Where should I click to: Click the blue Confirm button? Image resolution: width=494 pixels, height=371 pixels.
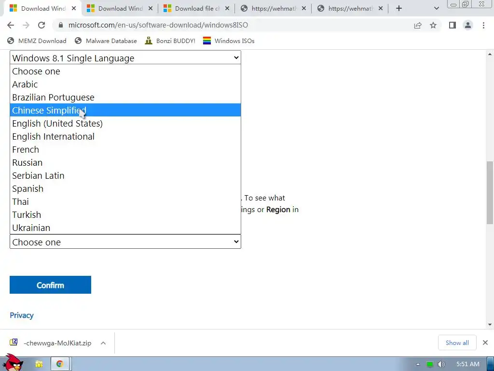(x=50, y=285)
